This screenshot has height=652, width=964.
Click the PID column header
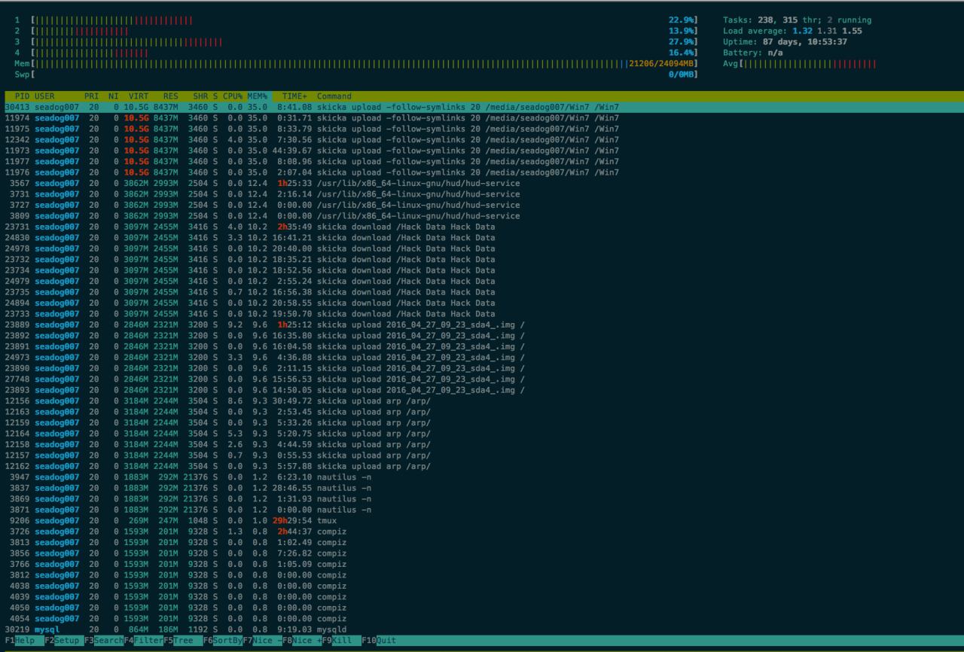click(x=22, y=96)
